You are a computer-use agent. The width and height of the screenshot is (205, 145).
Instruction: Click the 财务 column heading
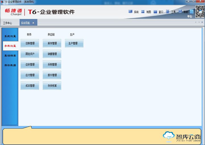click(29, 34)
